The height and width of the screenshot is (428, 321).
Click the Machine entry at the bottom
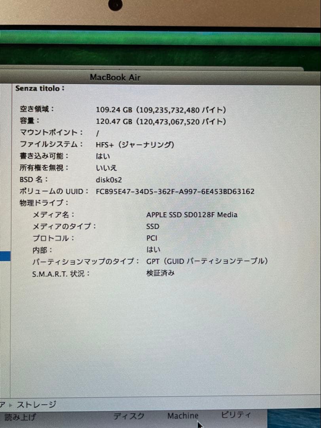[x=183, y=416]
